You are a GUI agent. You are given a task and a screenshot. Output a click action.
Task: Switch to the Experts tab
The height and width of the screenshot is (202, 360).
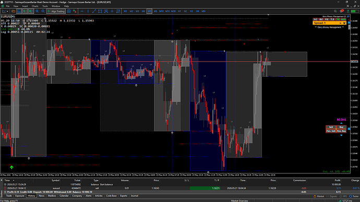124,196
